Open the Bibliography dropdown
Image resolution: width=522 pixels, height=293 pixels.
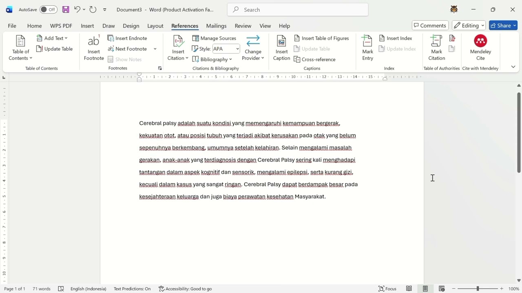pyautogui.click(x=212, y=59)
